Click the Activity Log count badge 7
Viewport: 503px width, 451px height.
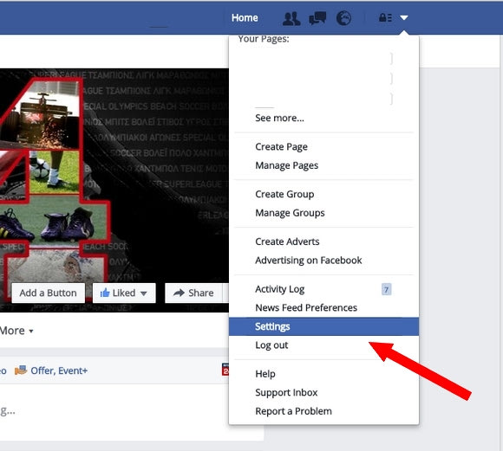(x=386, y=290)
